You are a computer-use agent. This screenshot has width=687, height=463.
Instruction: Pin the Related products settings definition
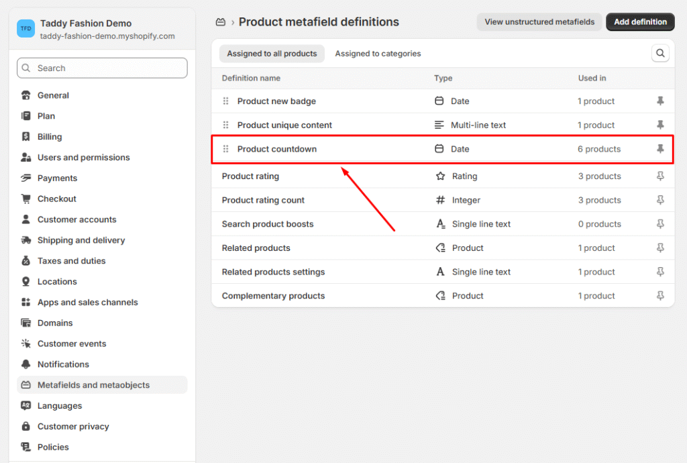click(x=660, y=272)
